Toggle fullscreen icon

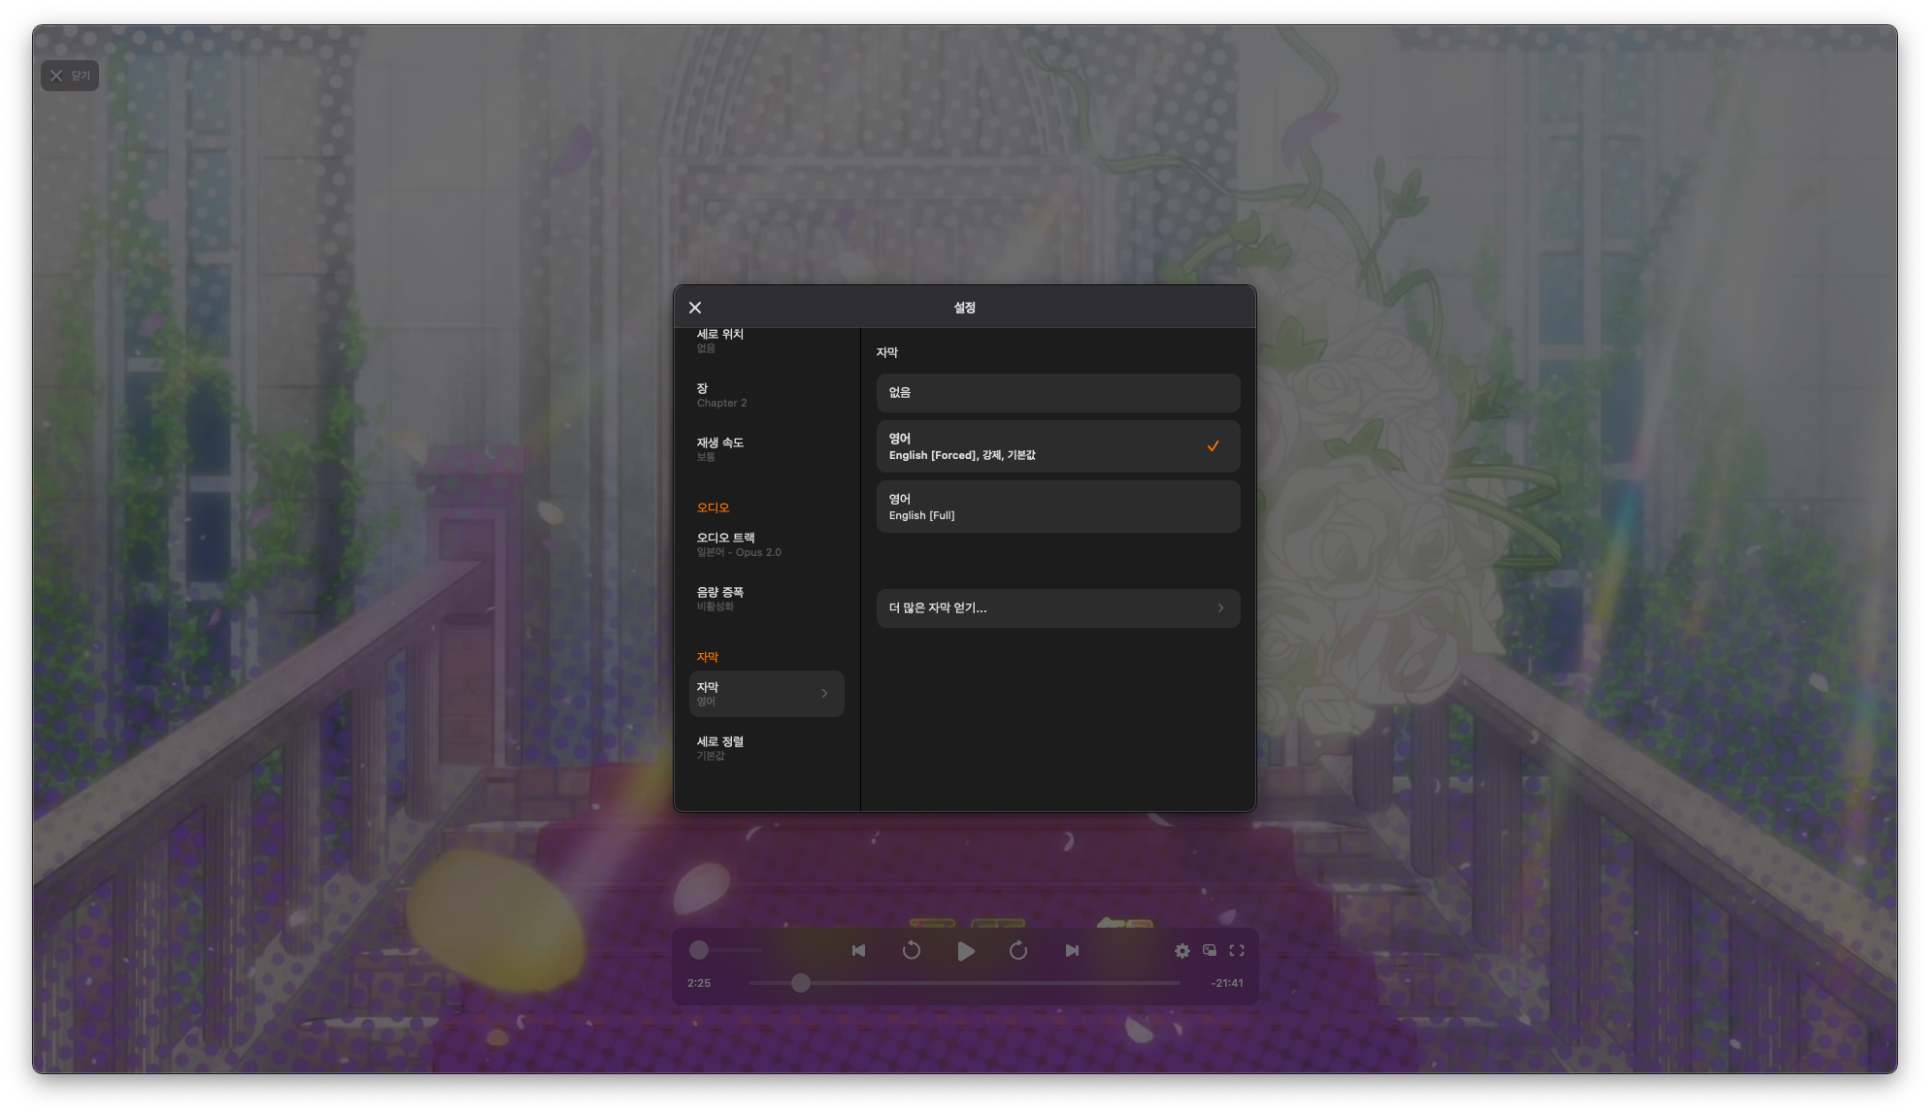point(1237,951)
